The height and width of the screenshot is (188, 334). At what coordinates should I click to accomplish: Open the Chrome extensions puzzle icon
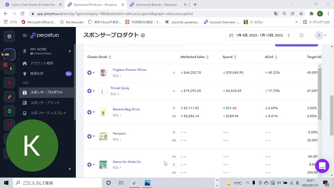[x=311, y=14]
